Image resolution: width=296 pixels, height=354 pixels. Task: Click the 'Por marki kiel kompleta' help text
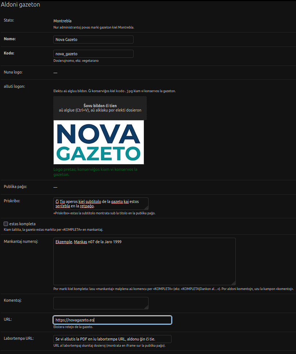173,289
